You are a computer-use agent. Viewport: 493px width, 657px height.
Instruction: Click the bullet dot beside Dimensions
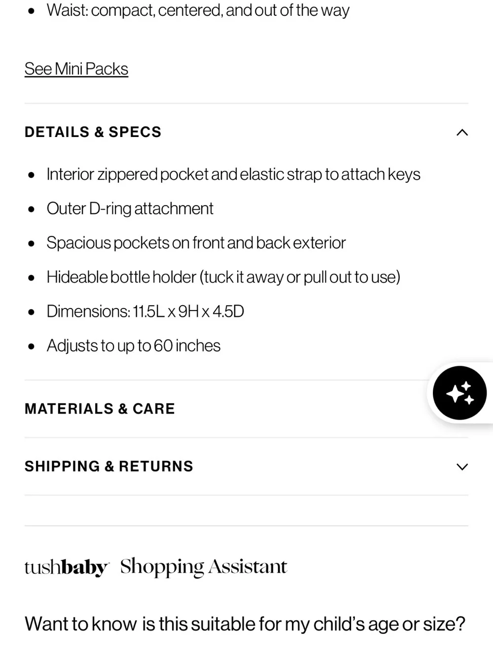pos(32,312)
